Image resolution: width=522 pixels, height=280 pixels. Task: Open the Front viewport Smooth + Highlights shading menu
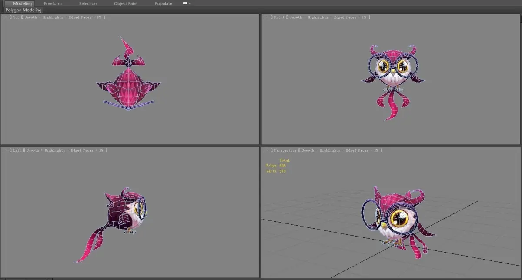pyautogui.click(x=329, y=17)
